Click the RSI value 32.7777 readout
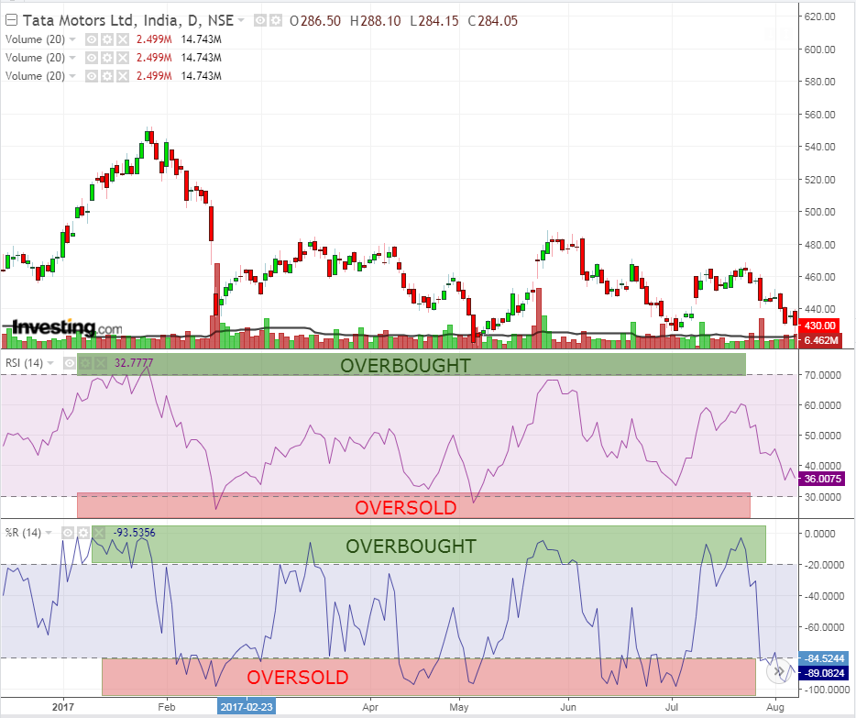The width and height of the screenshot is (856, 718). pos(134,363)
